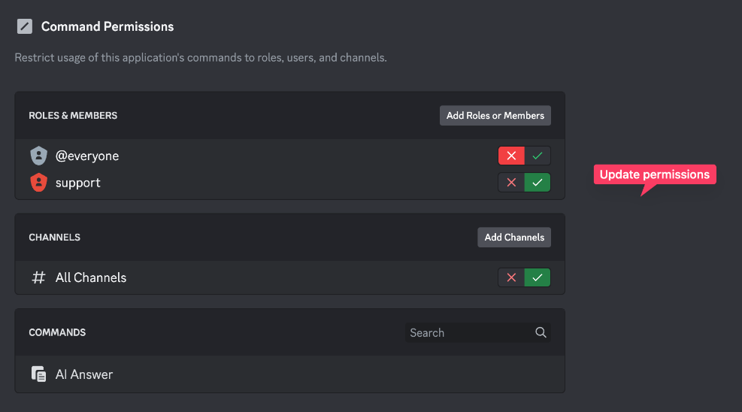Image resolution: width=742 pixels, height=412 pixels.
Task: Click the support role shield icon
Action: click(x=39, y=183)
